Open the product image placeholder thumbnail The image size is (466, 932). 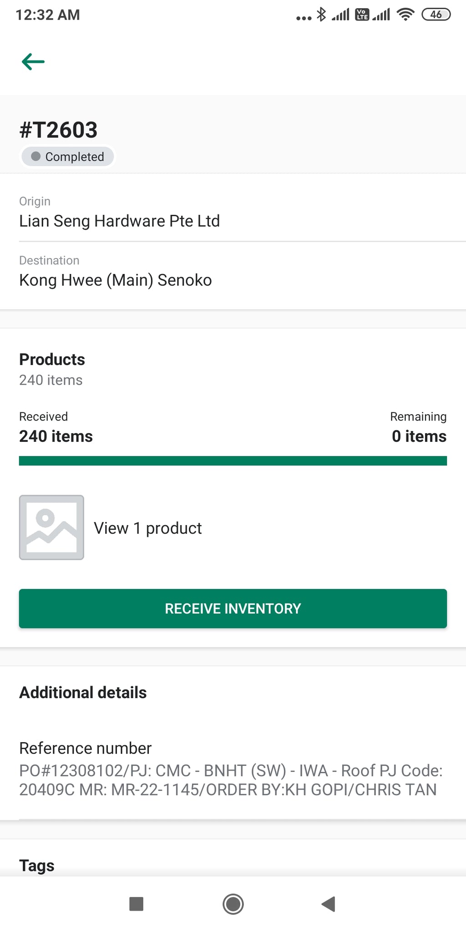(51, 527)
